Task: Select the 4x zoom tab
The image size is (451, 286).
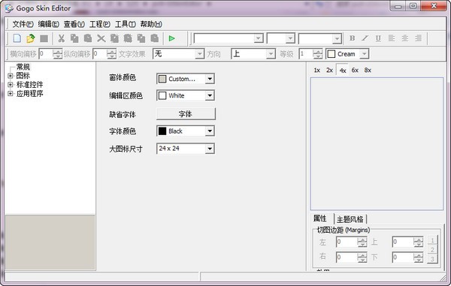Action: click(343, 71)
